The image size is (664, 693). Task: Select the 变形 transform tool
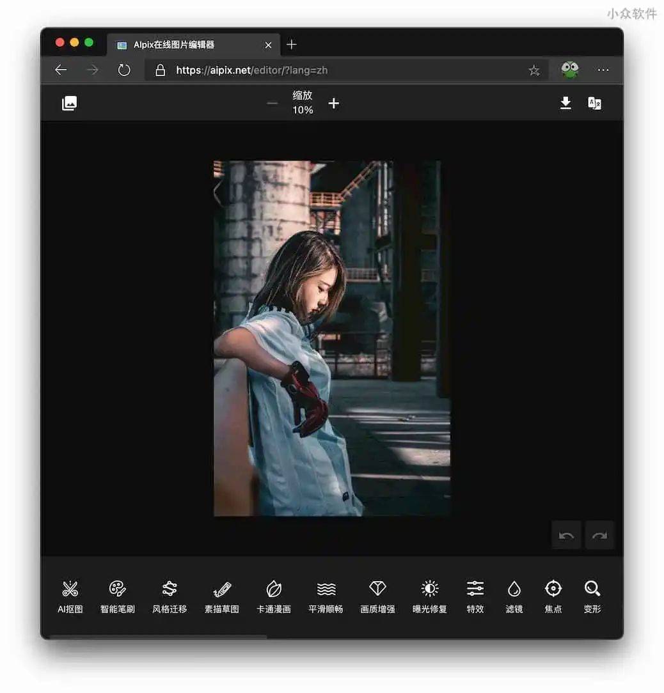(592, 596)
